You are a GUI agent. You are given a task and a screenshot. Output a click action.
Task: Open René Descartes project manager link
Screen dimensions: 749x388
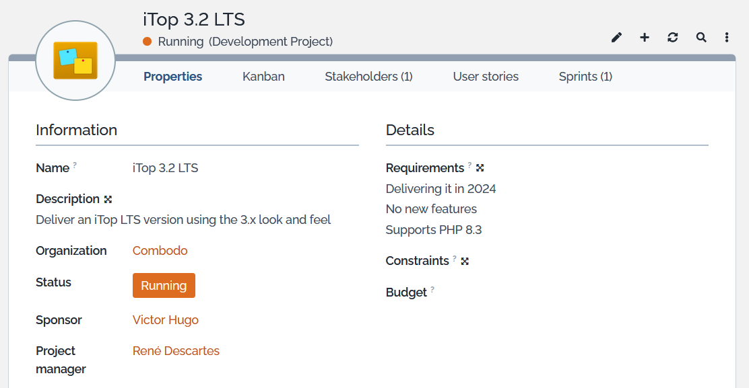tap(176, 351)
